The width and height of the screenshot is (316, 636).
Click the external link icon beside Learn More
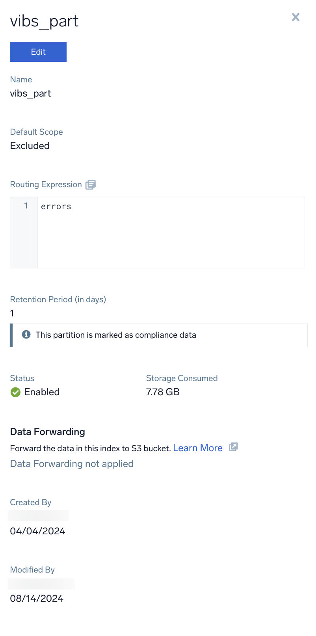[233, 447]
